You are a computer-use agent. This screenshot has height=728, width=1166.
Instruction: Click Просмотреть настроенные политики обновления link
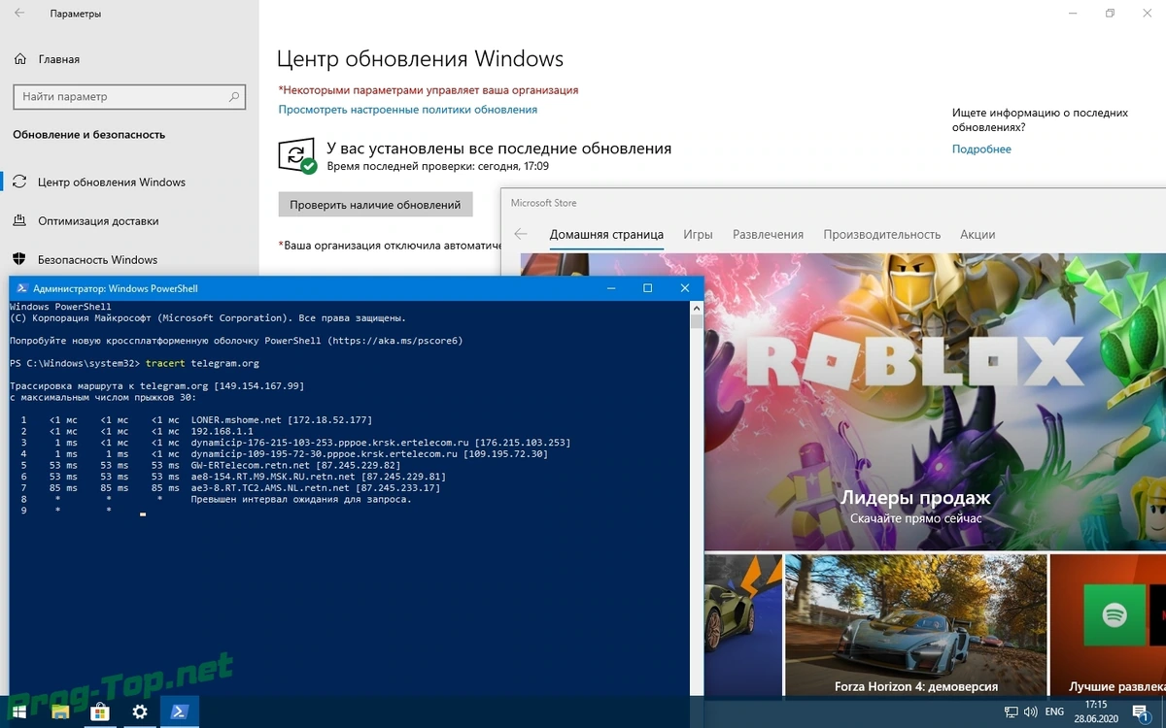[x=408, y=110]
